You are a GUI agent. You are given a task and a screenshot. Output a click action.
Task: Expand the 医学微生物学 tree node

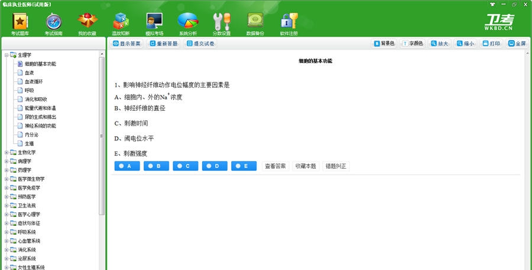pos(7,179)
